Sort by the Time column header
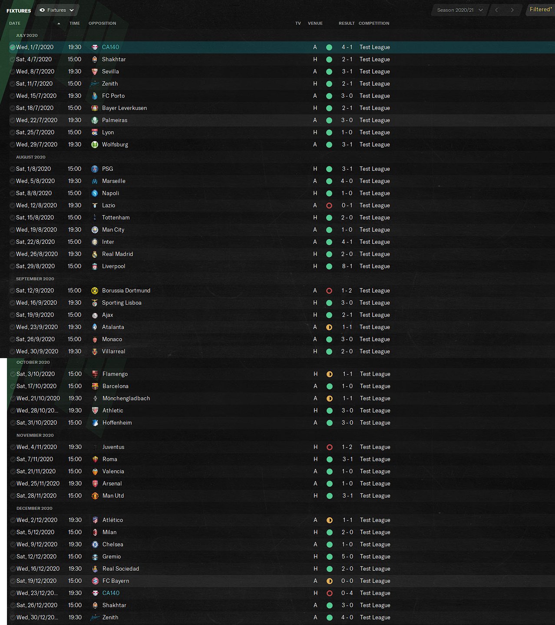Screen dimensions: 555x625 [75, 23]
